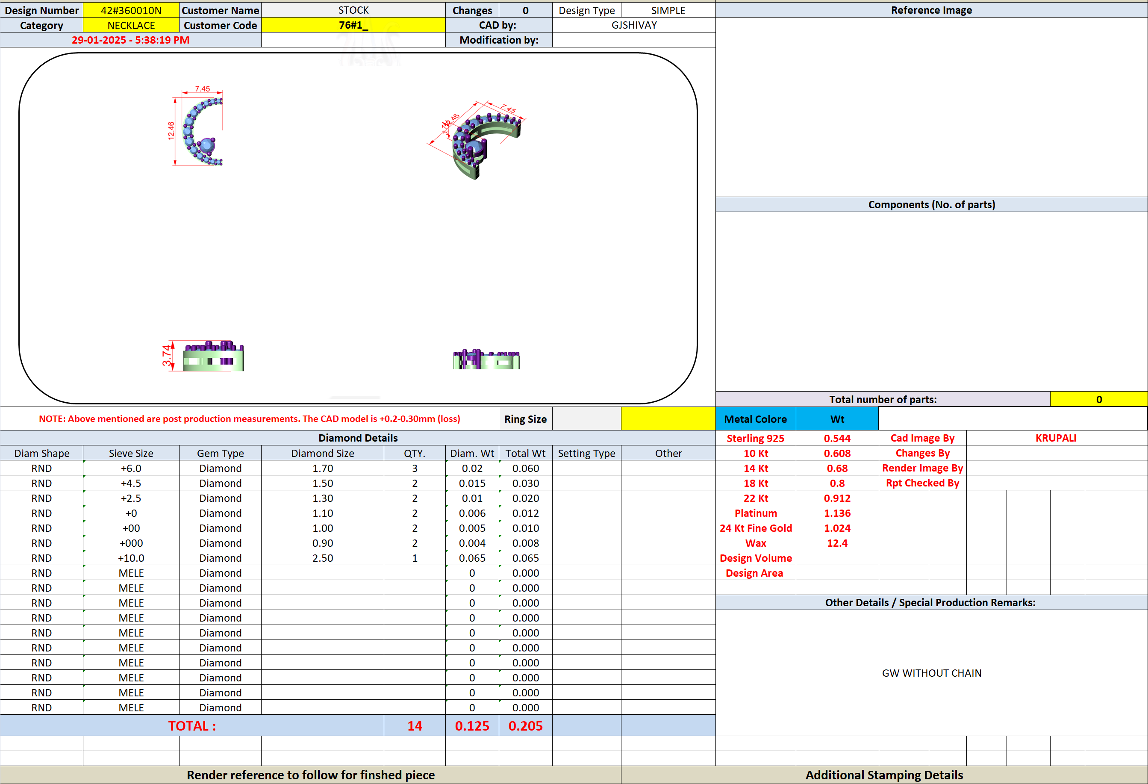Click sieve size +4.5 cell

pos(131,483)
